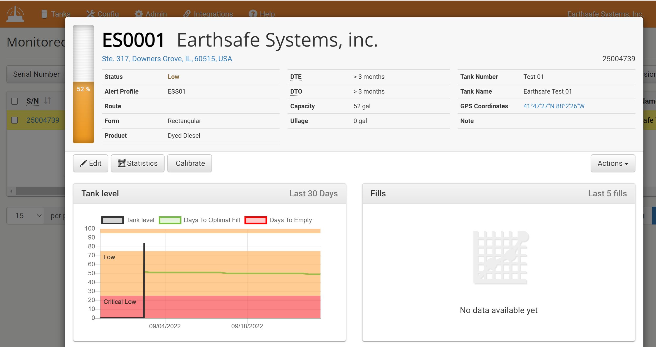Click the Form value Rectangular
Screen dimensions: 656x347
tap(184, 121)
